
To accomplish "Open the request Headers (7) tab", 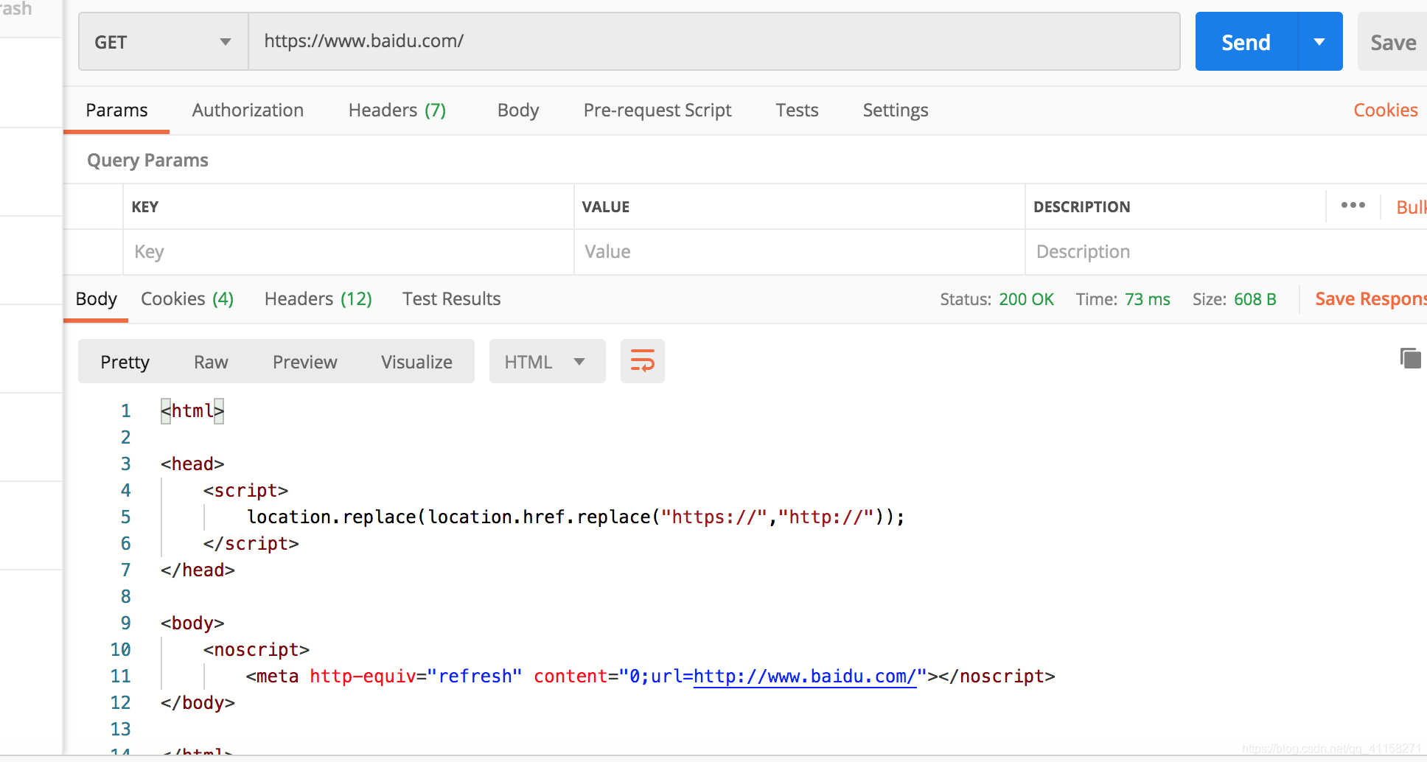I will [x=397, y=110].
